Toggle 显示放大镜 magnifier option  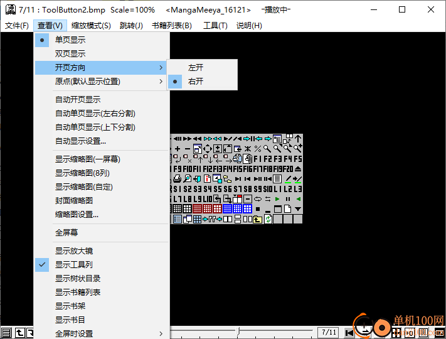[x=102, y=250]
